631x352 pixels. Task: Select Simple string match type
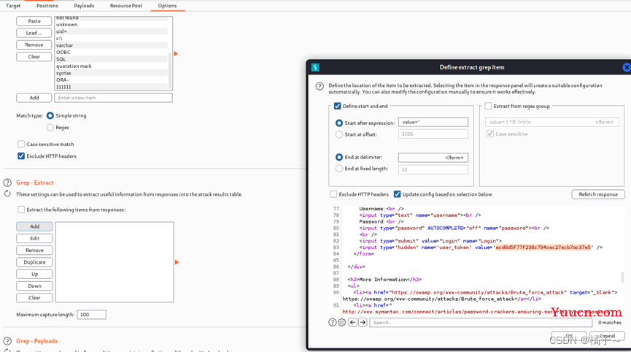pyautogui.click(x=50, y=115)
